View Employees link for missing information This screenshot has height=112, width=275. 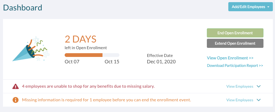point(240,100)
